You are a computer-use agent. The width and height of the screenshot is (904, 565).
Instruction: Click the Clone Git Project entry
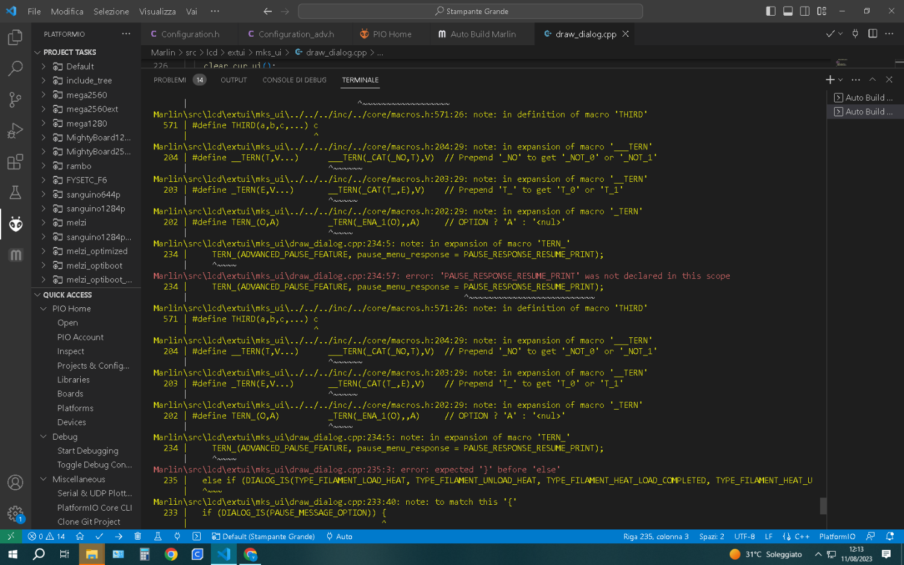[x=89, y=522]
